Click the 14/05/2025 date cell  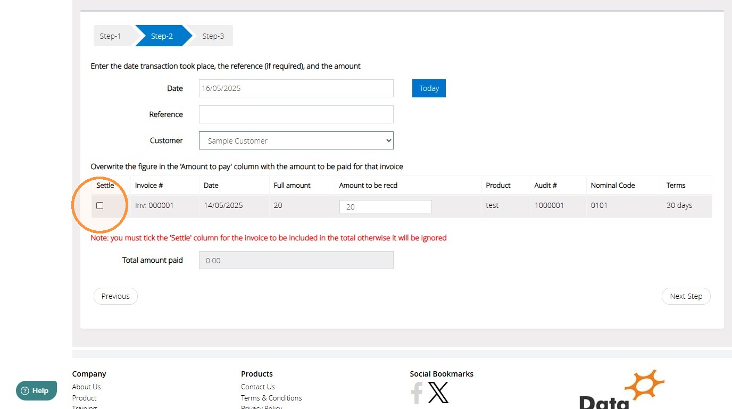(223, 205)
